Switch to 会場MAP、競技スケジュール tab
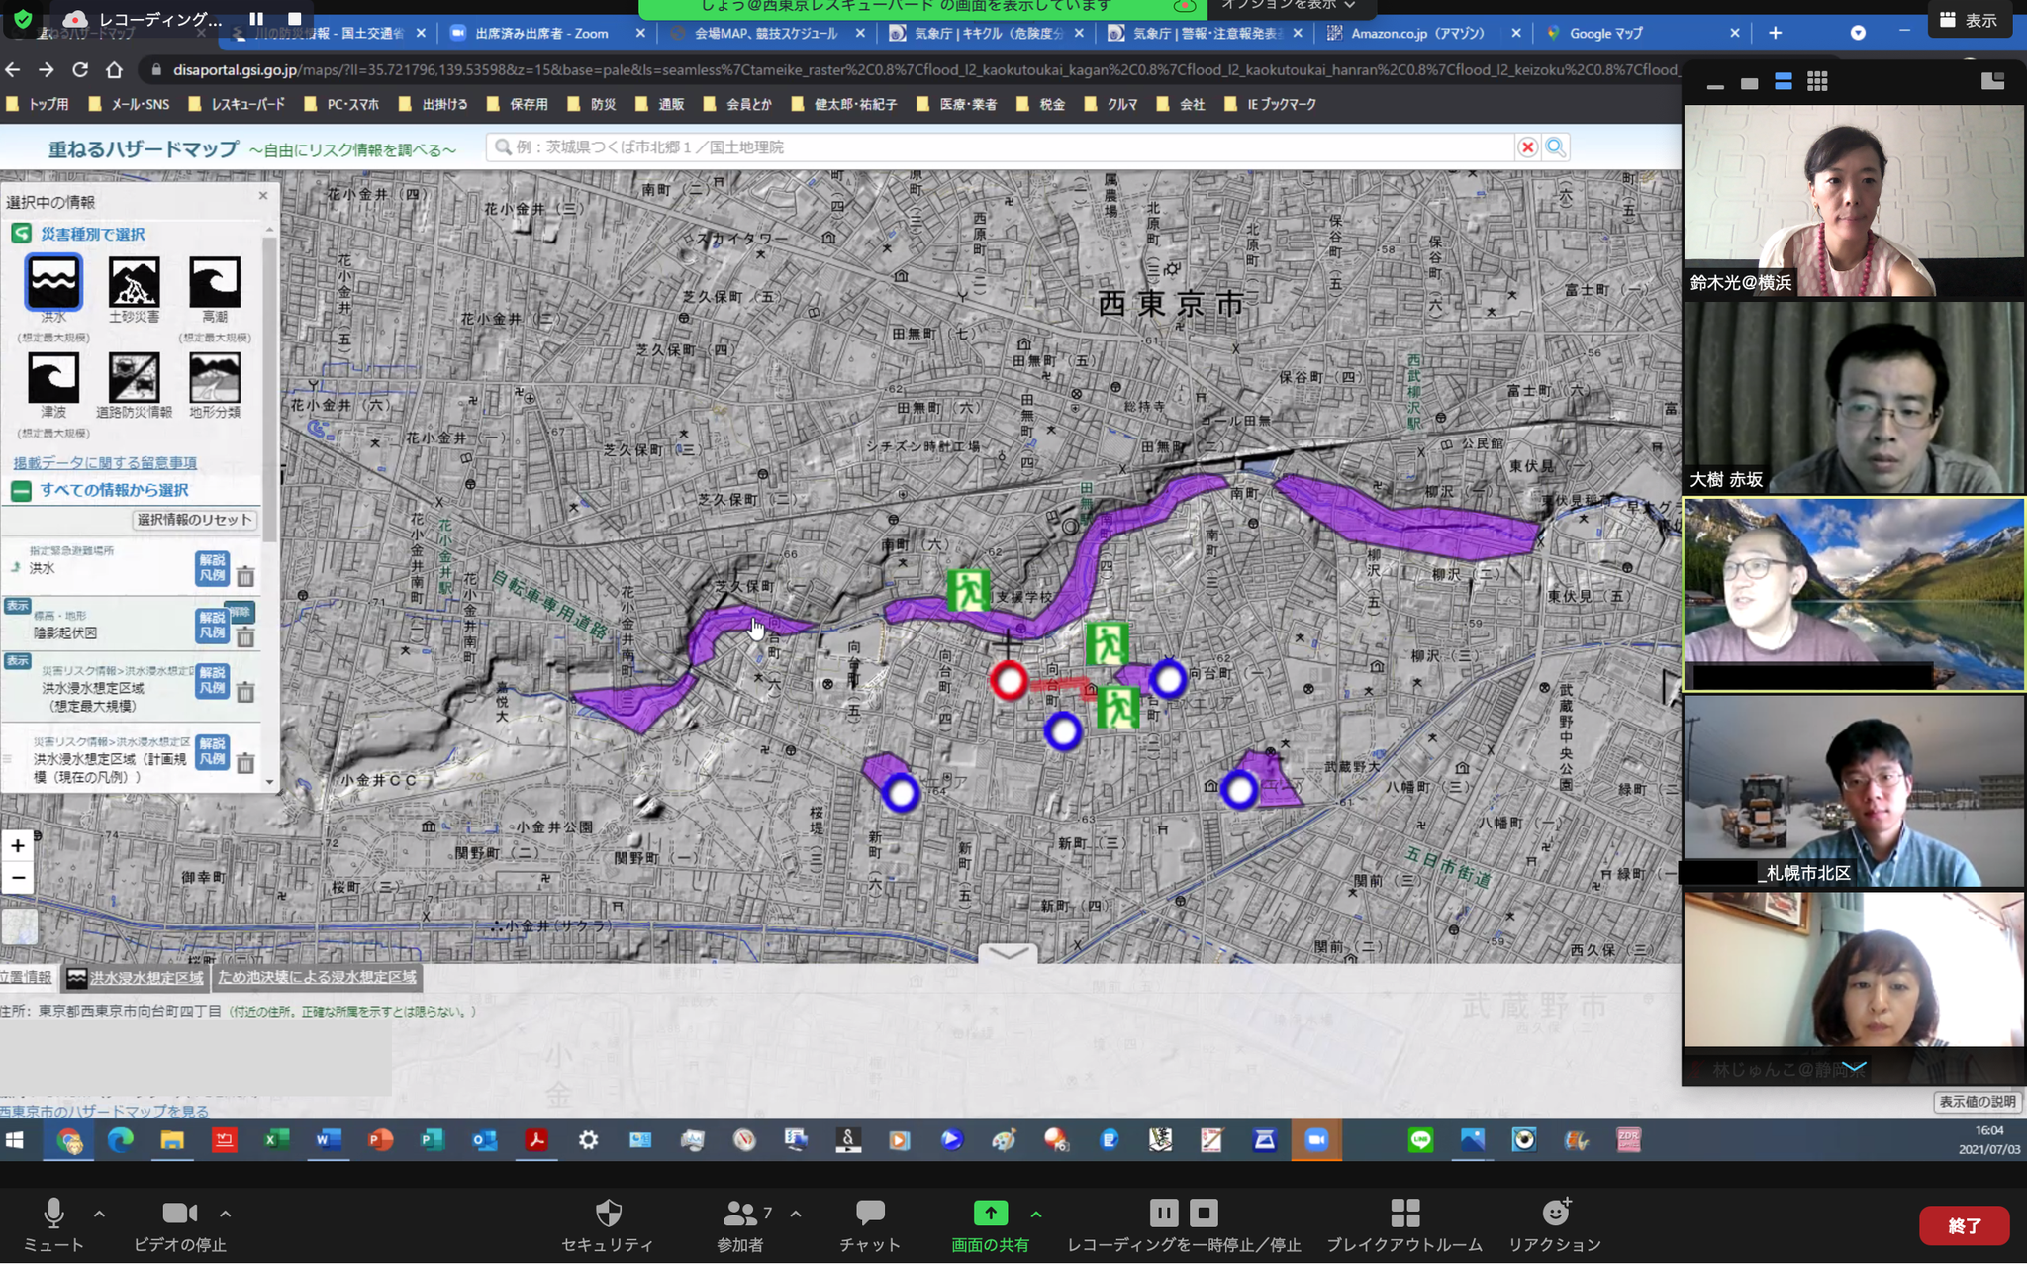This screenshot has width=2027, height=1264. [x=765, y=33]
